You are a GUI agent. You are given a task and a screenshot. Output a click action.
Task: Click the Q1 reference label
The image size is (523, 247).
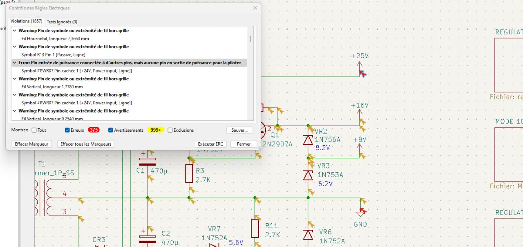point(275,135)
